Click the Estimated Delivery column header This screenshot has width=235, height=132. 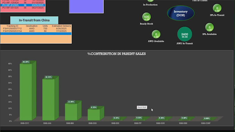click(61, 26)
